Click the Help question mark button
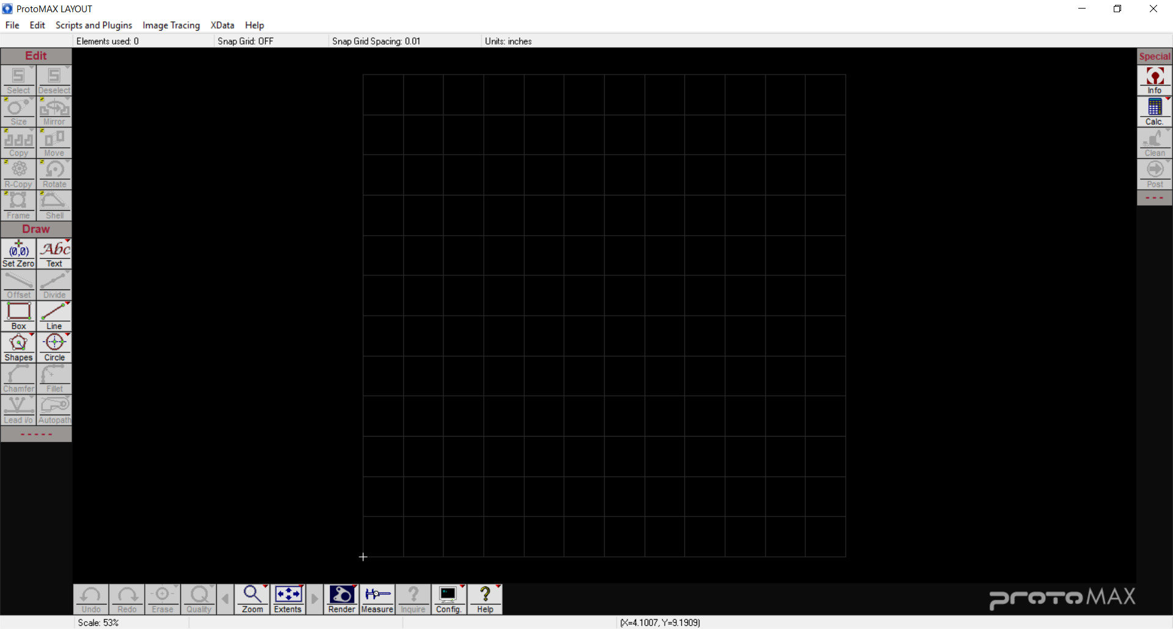Viewport: 1173px width, 629px height. [x=485, y=599]
